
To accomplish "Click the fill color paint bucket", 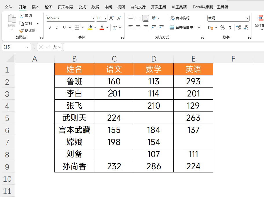I will coord(90,27).
